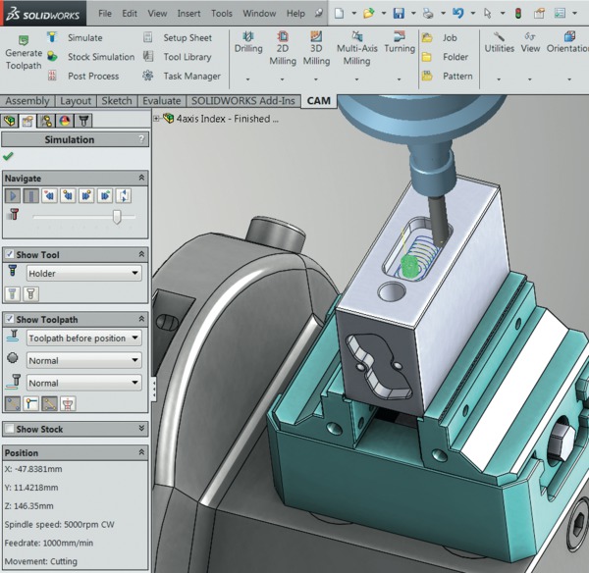Open the Toolpath before position dropdown

(x=82, y=339)
